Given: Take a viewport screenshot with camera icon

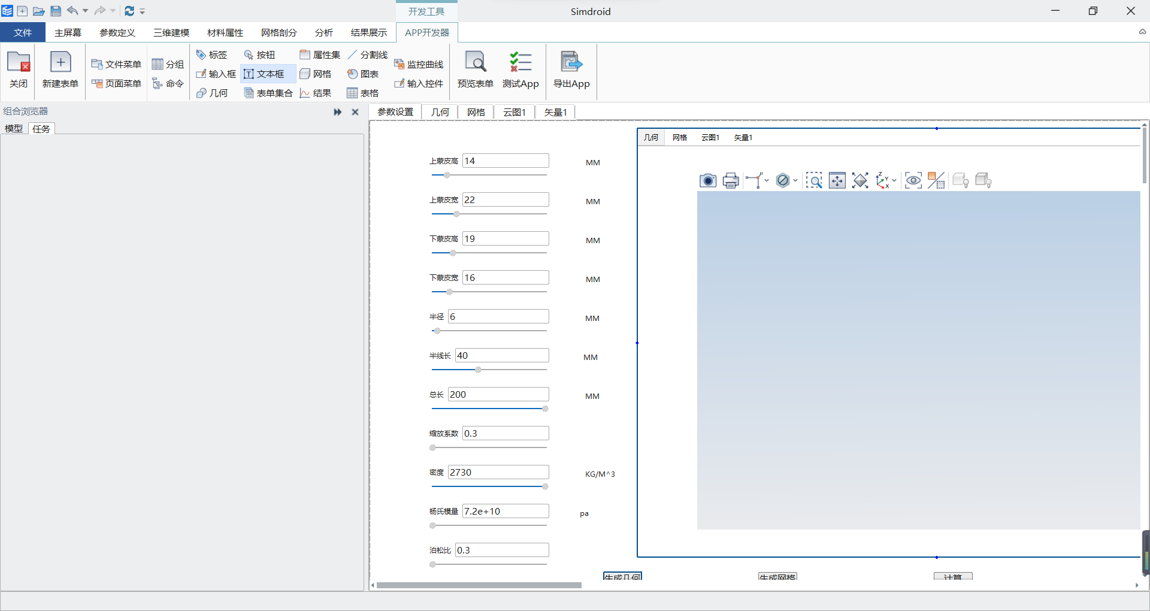Looking at the screenshot, I should click(708, 180).
